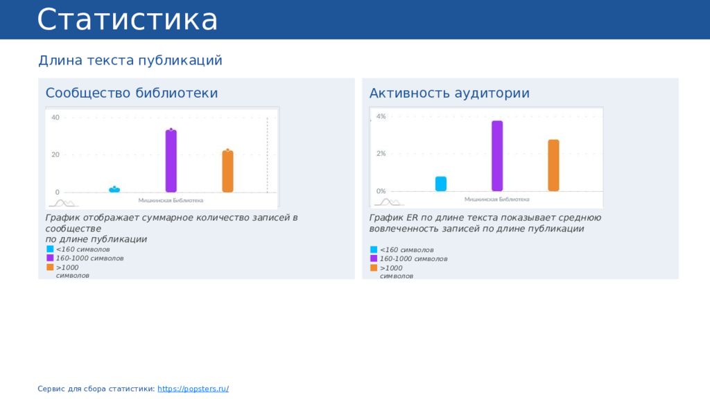Select the 'Длина текста публикаций' subtitle
The height and width of the screenshot is (399, 710).
pyautogui.click(x=130, y=60)
